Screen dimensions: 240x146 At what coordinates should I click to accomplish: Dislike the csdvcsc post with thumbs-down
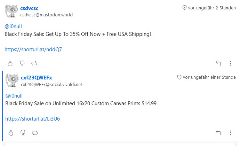[22, 63]
